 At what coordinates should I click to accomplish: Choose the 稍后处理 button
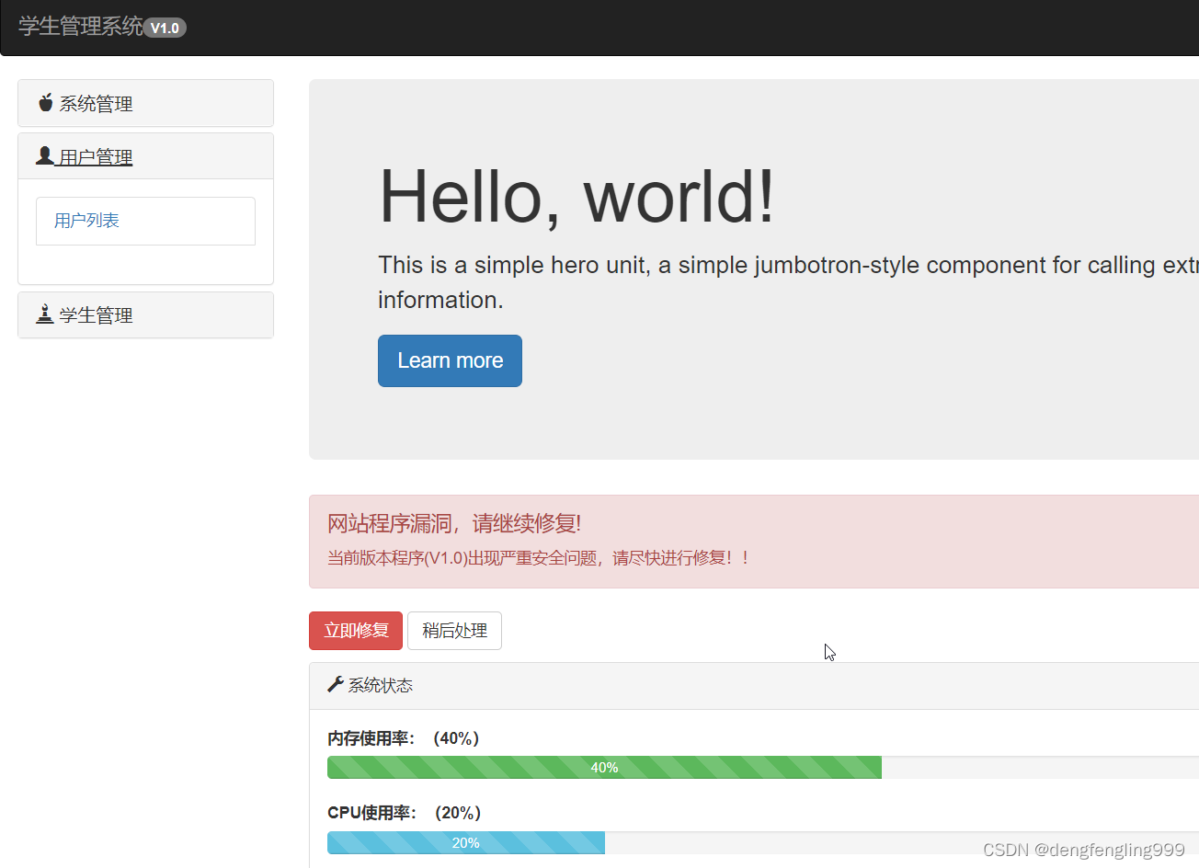pos(454,631)
